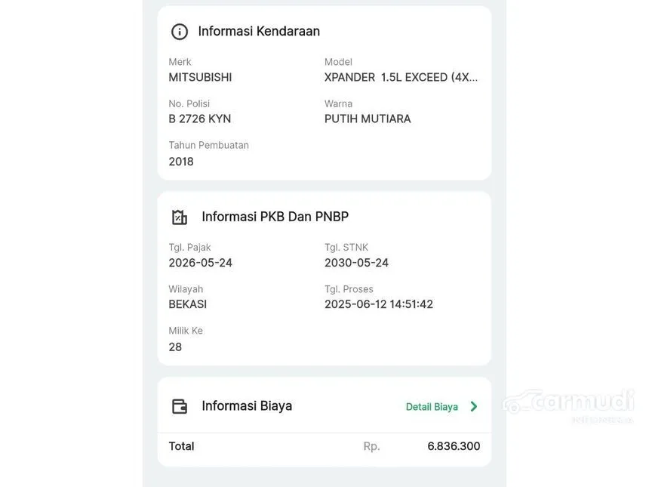The width and height of the screenshot is (649, 487).
Task: Click the Tgl. STNK date 2030-05-24
Action: (x=356, y=263)
